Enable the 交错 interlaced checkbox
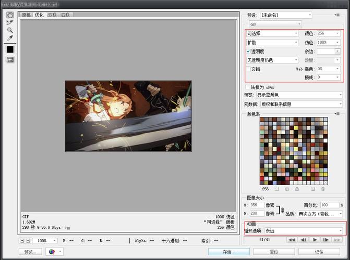The width and height of the screenshot is (350, 260). click(x=248, y=69)
